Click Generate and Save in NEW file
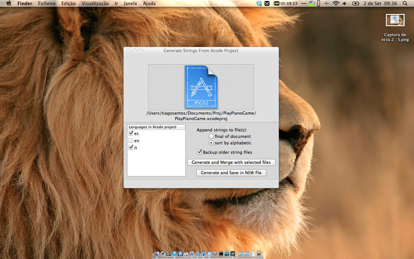Screen dimensions: 414x259 pos(231,172)
